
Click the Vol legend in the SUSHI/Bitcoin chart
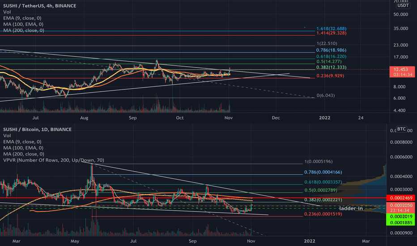[x=7, y=136]
